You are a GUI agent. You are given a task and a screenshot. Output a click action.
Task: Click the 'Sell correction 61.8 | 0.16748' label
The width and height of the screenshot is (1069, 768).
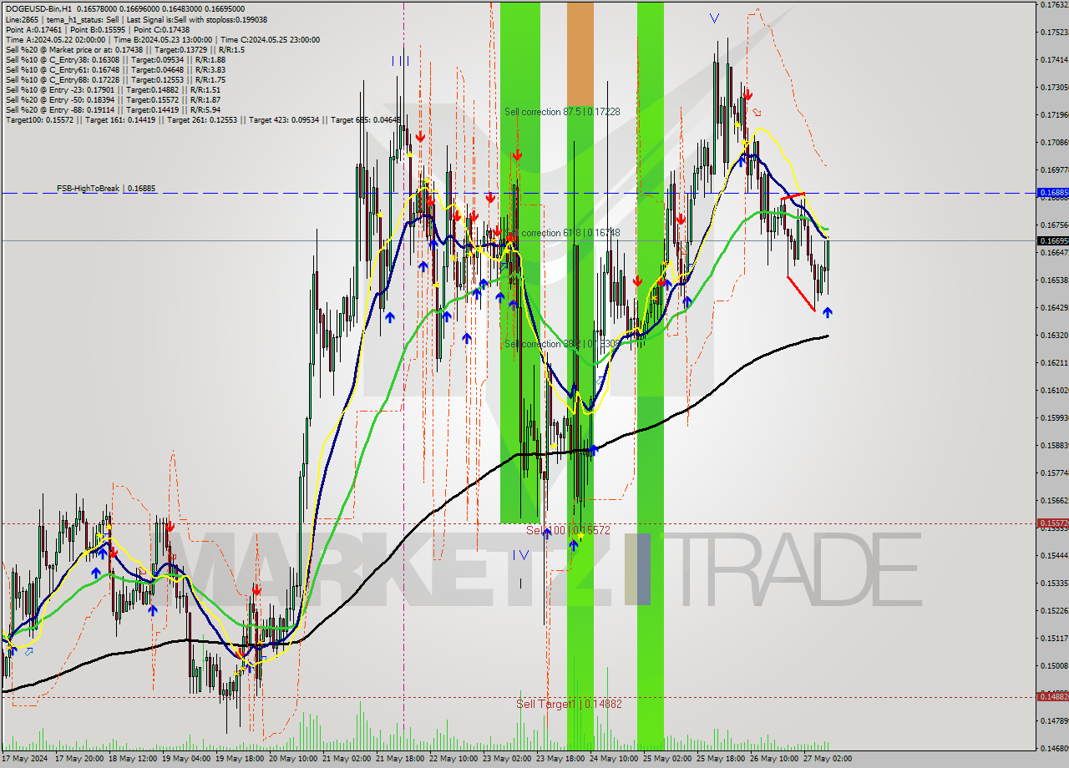pos(562,233)
